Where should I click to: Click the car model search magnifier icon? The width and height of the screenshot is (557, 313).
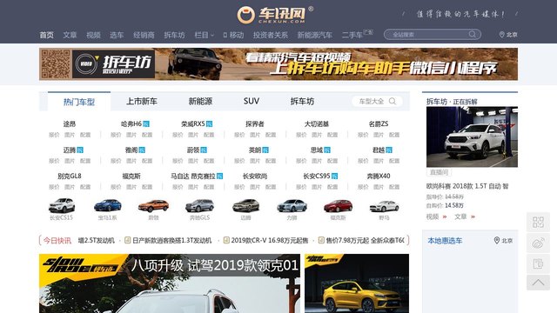pyautogui.click(x=393, y=101)
